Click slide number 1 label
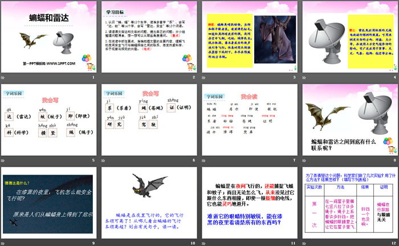 (93, 77)
